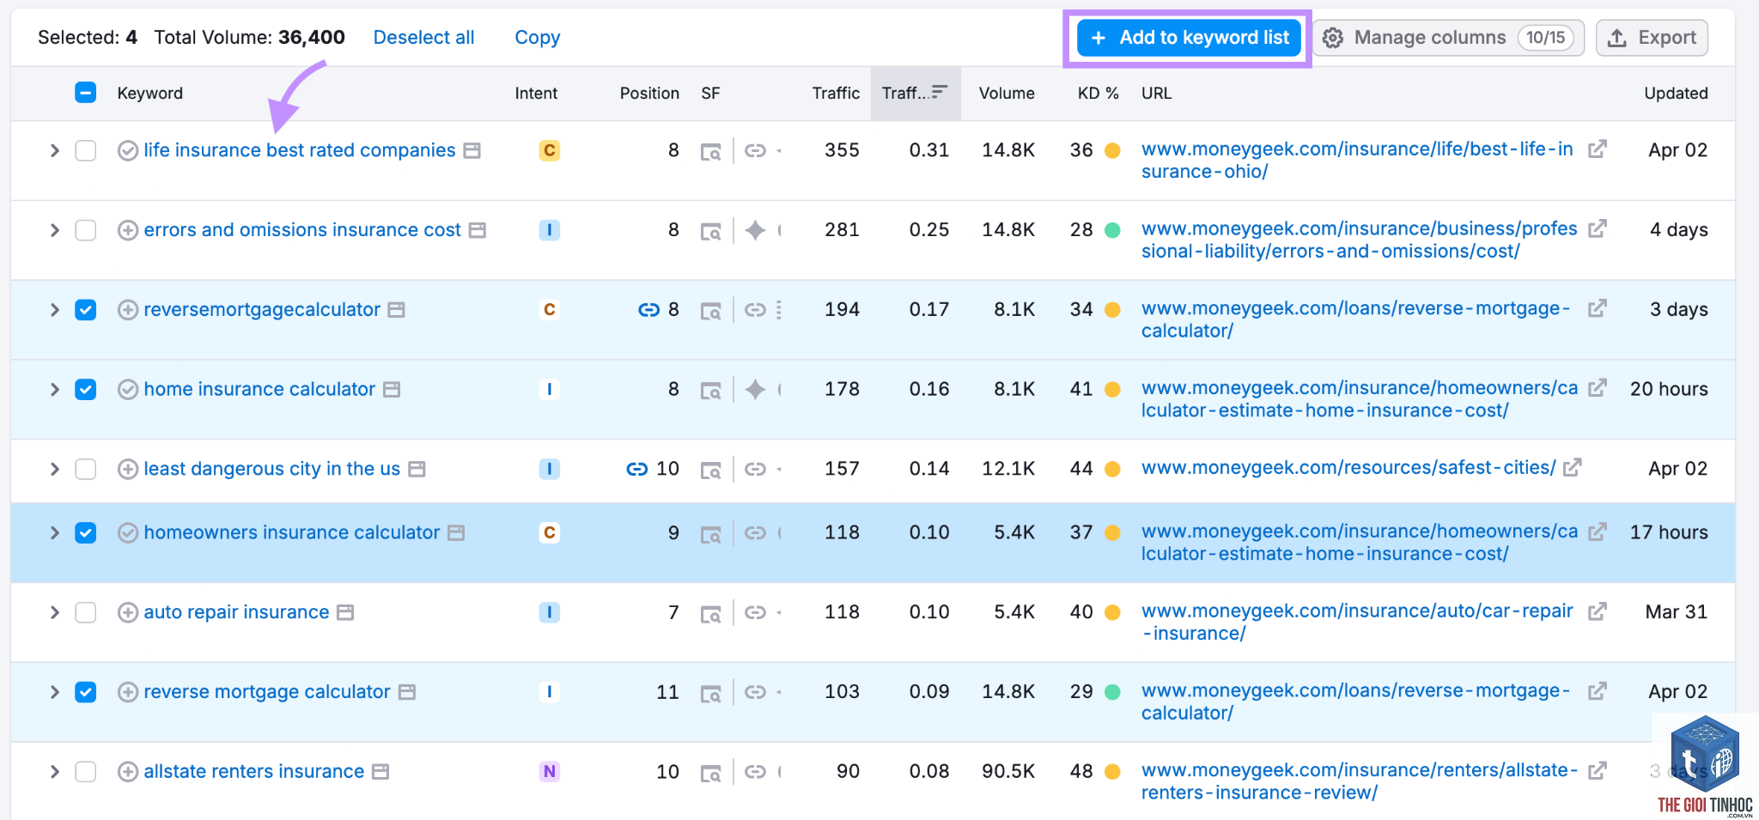This screenshot has width=1759, height=820.
Task: View SERP snapshot icon for errors and omissions insurance cost
Action: click(710, 232)
